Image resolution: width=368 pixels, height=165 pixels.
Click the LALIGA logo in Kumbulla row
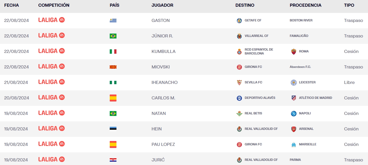(x=51, y=51)
